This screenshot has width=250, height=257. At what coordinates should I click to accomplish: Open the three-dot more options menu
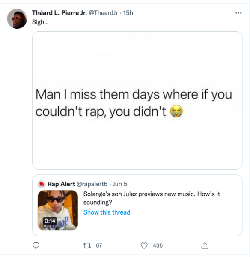[x=238, y=13]
